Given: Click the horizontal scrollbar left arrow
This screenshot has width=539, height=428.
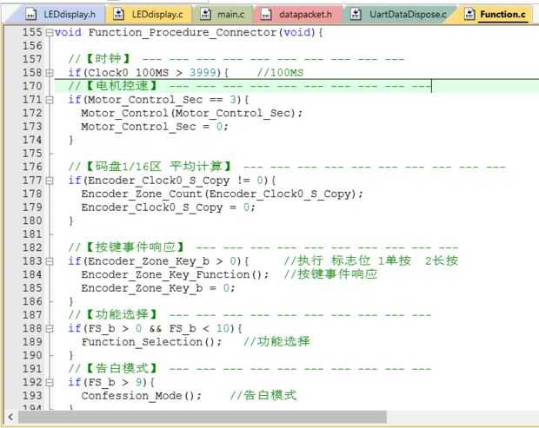Looking at the screenshot, I should (x=10, y=417).
